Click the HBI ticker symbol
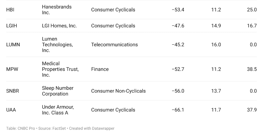This screenshot has height=134, width=264. [x=10, y=10]
